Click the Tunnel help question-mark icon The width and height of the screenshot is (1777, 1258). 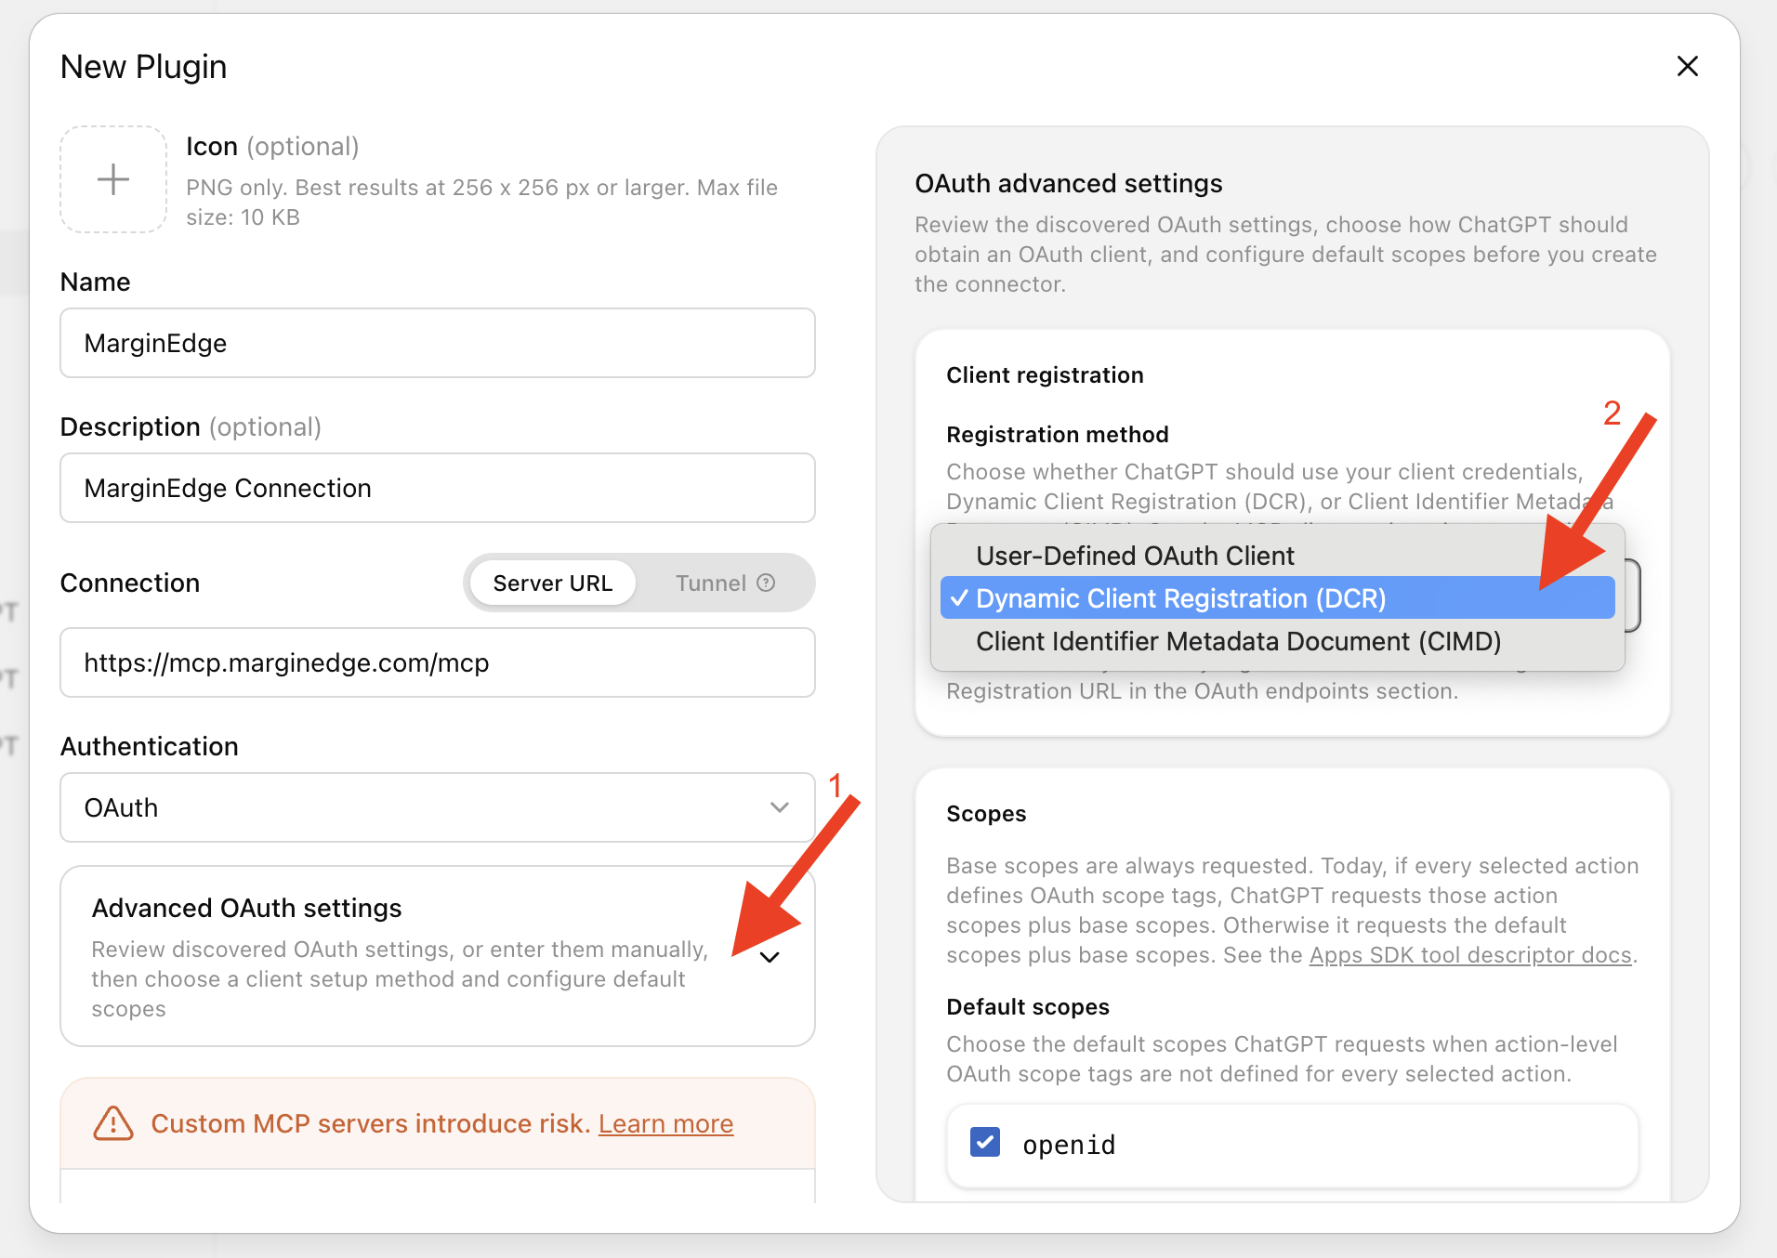pos(766,583)
